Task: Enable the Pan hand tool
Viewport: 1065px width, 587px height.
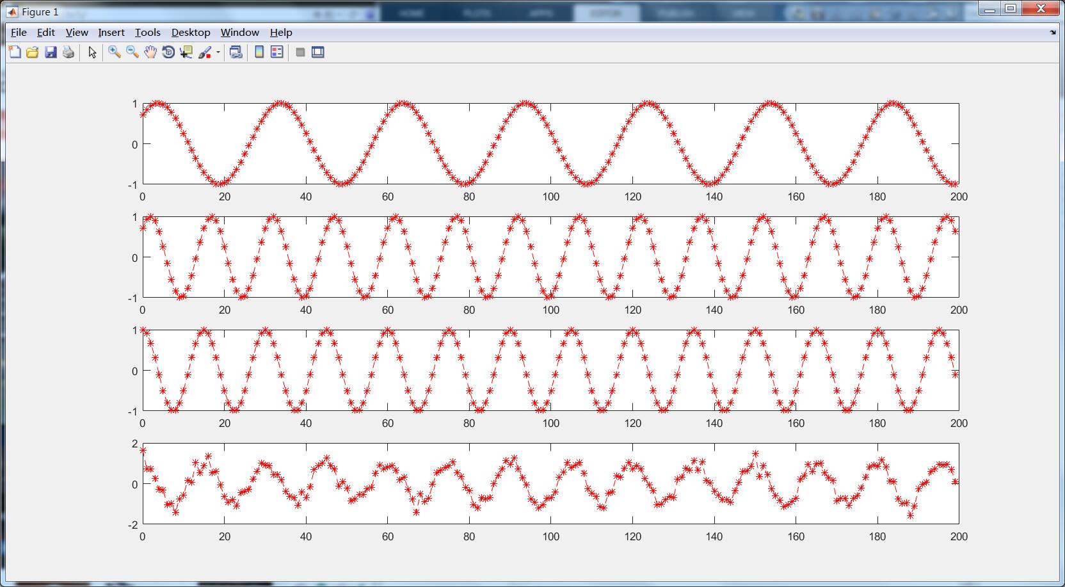Action: click(150, 52)
